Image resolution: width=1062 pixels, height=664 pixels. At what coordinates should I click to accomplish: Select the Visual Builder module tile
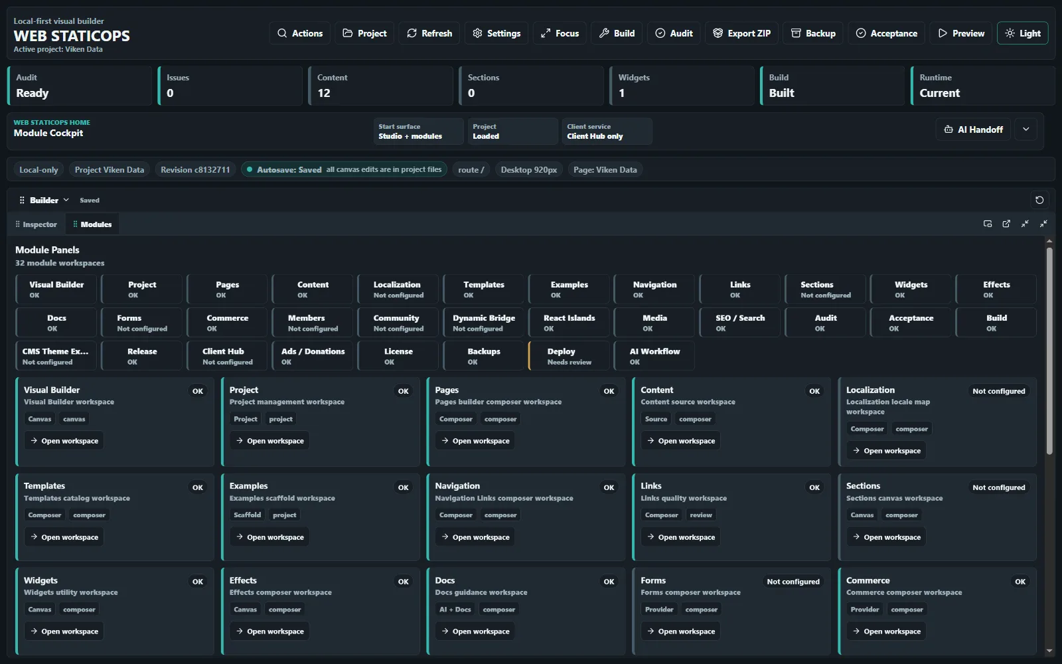click(x=56, y=290)
